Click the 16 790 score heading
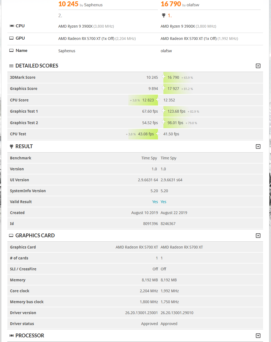This screenshot has width=271, height=342. [171, 4]
